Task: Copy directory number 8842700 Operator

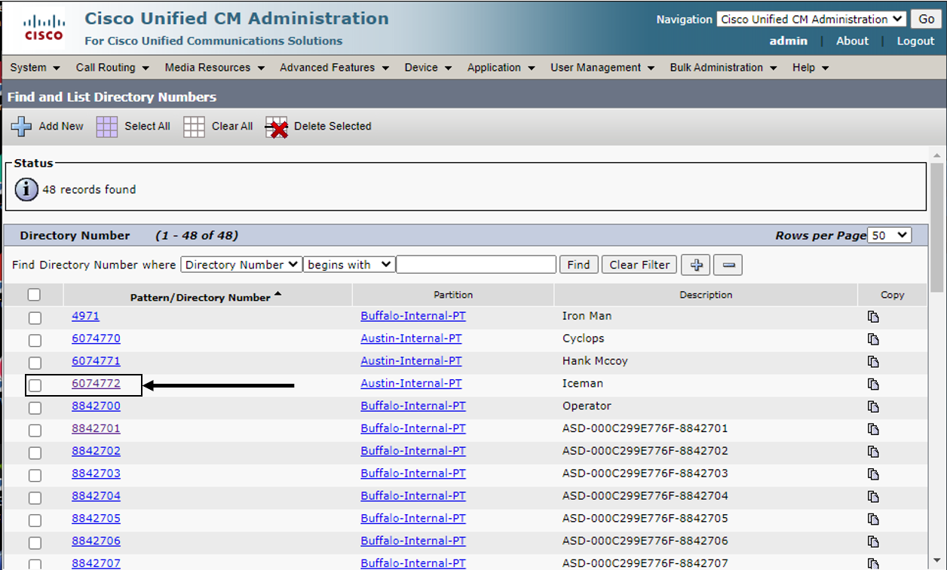Action: (873, 407)
